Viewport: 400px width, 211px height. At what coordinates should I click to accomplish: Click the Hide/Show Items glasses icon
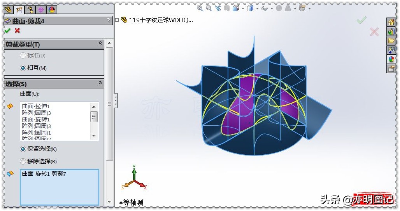(265, 9)
